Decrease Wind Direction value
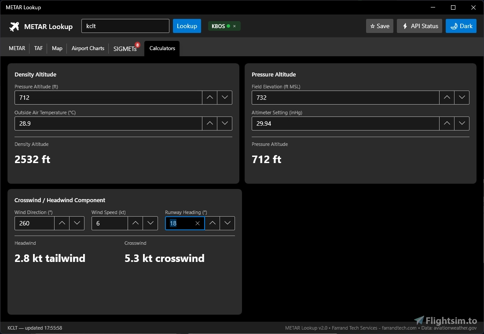The image size is (484, 334). pos(77,223)
